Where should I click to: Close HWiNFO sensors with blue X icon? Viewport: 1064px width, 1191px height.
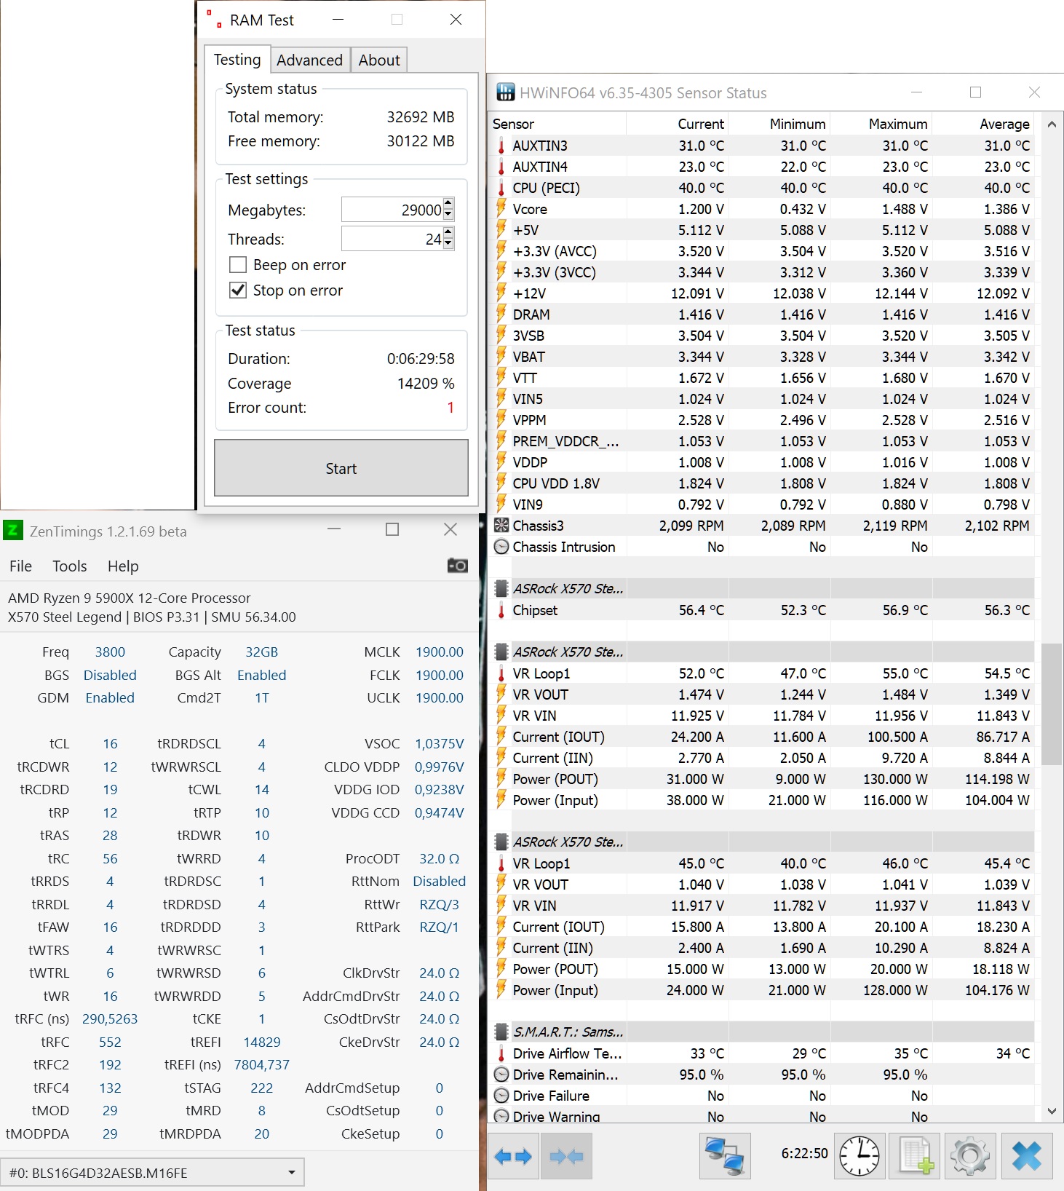click(1027, 1156)
